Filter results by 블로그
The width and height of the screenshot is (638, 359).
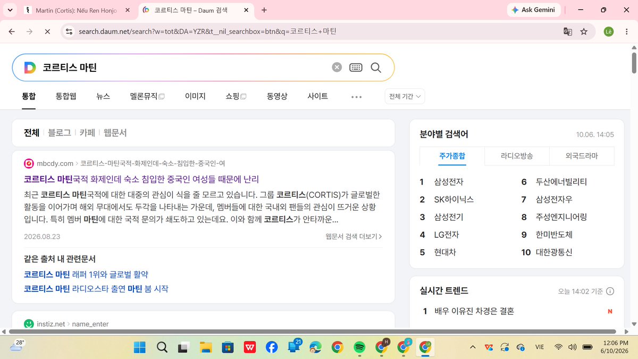coord(60,133)
